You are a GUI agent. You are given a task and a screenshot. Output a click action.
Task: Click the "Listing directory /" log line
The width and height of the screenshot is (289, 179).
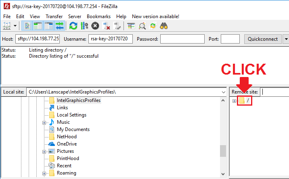pyautogui.click(x=48, y=50)
